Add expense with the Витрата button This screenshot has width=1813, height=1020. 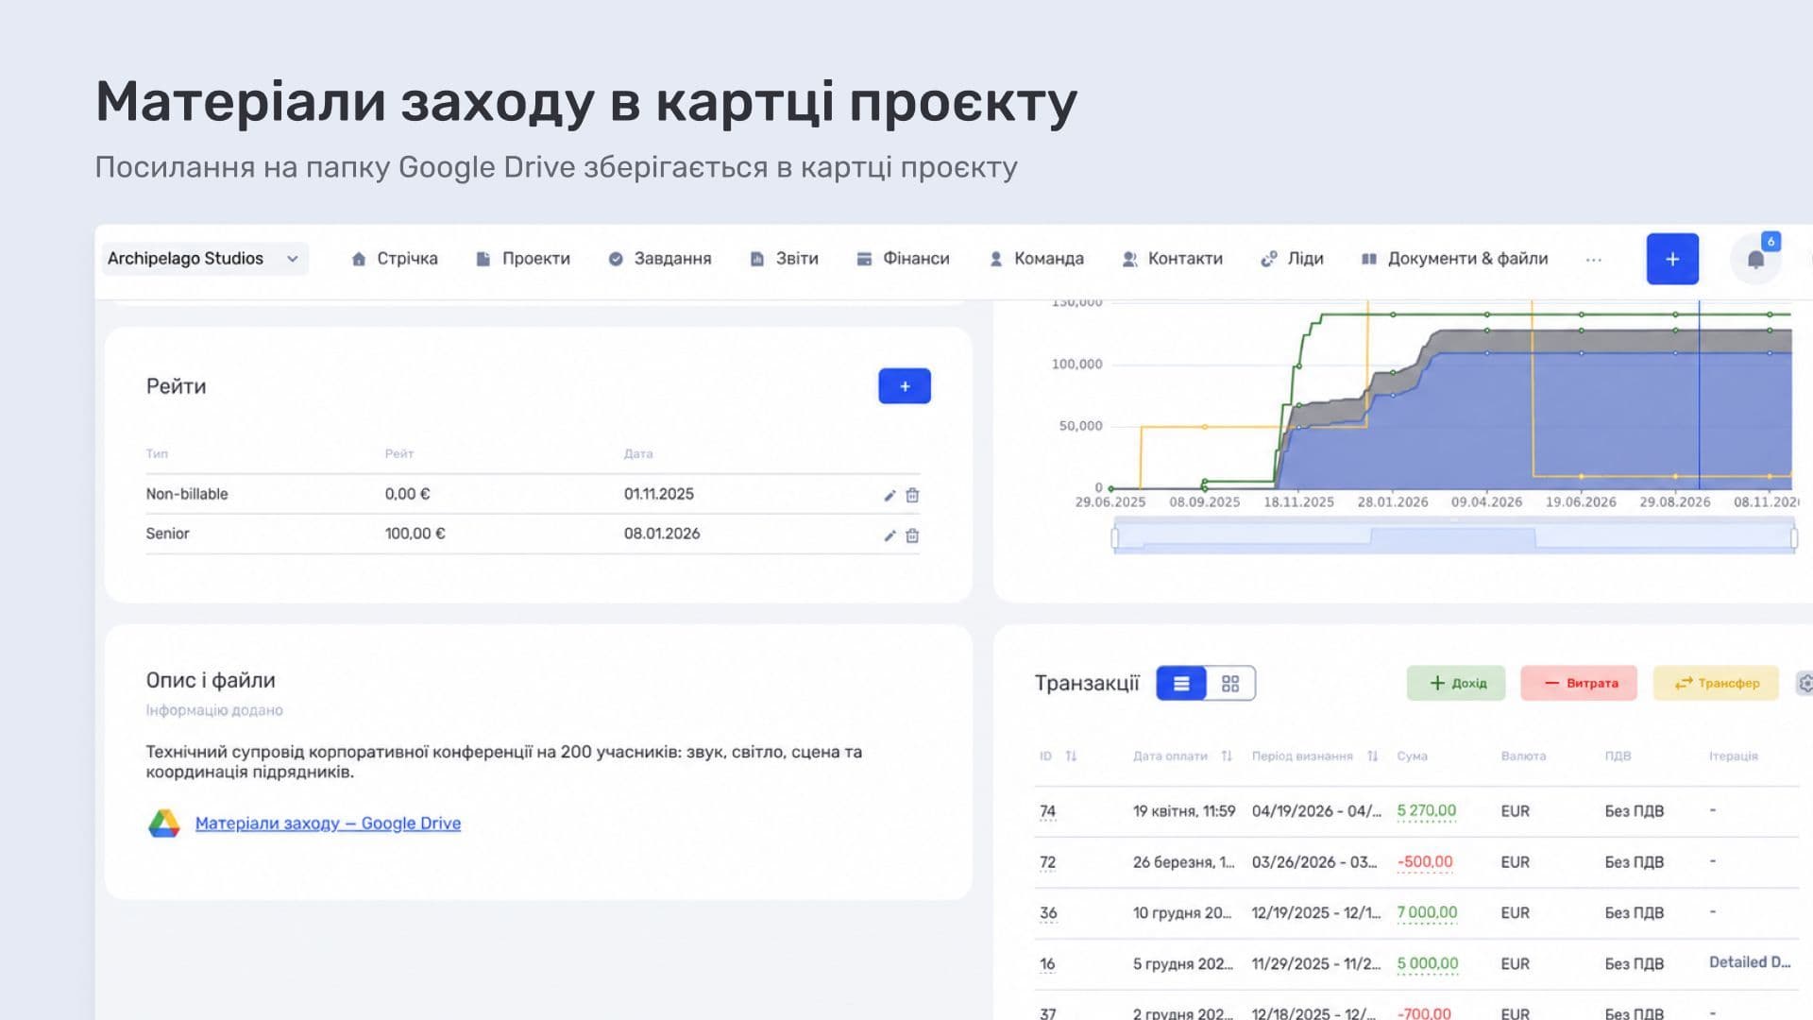tap(1580, 683)
